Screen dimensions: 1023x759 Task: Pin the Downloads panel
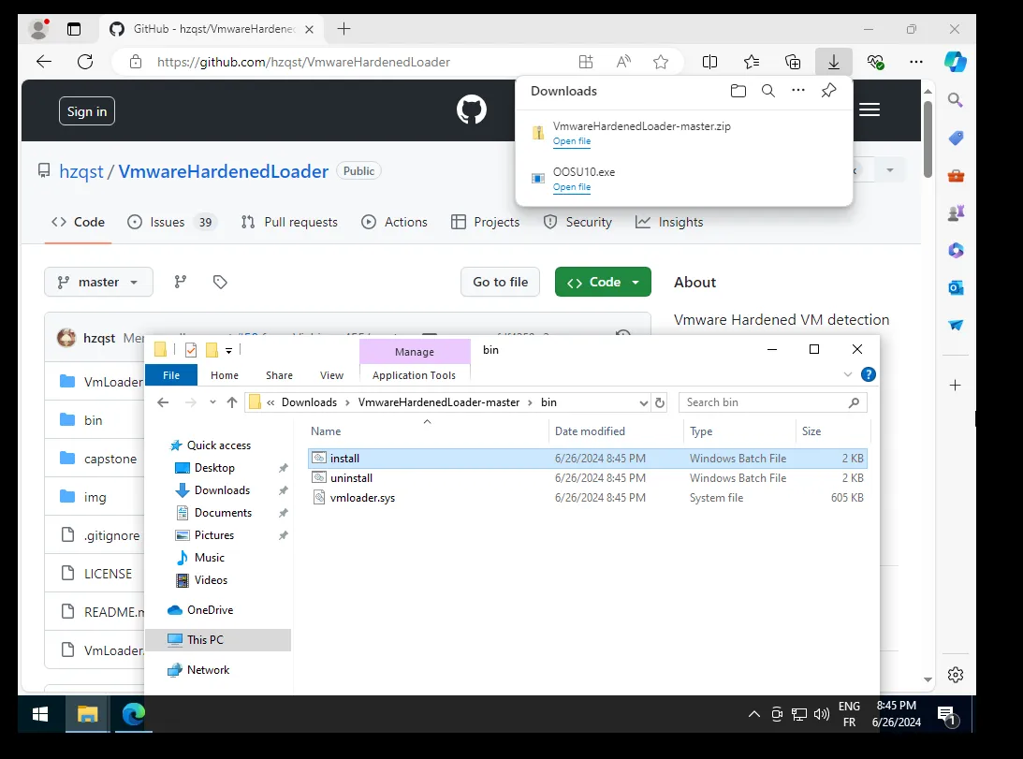pyautogui.click(x=827, y=91)
